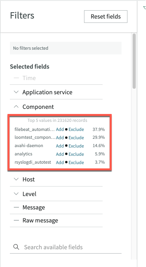This screenshot has height=267, width=146.
Task: Click the dash icon beside Message
Action: click(16, 207)
